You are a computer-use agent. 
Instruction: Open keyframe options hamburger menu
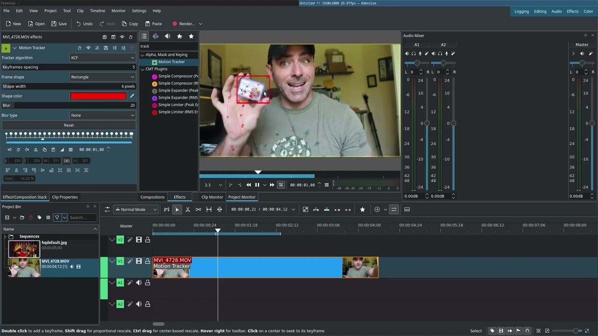[x=71, y=150]
